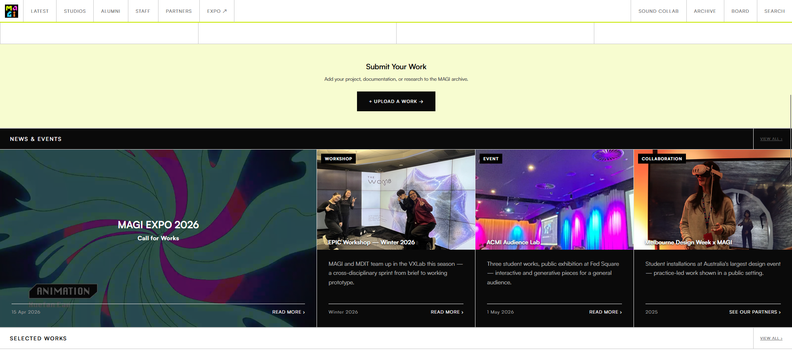Viewport: 792px width, 356px height.
Task: Open the external EXPO link
Action: point(217,11)
